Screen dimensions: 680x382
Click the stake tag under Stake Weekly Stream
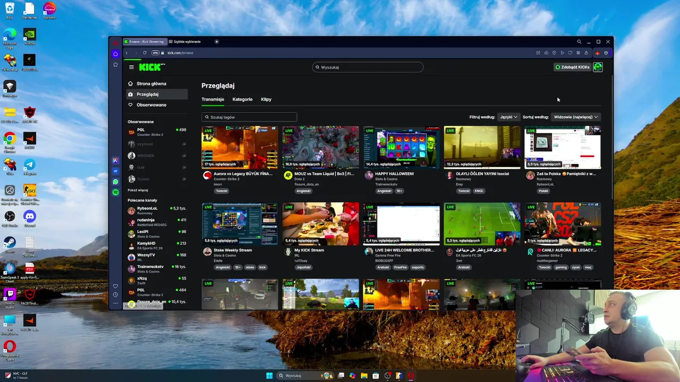coord(250,267)
